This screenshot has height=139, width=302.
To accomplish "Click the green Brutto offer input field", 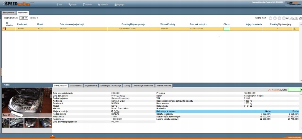I will [294, 90].
